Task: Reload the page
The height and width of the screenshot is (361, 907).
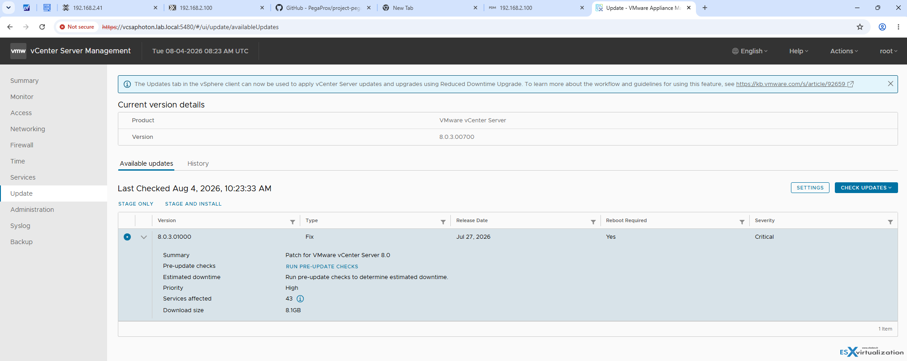Action: point(42,27)
